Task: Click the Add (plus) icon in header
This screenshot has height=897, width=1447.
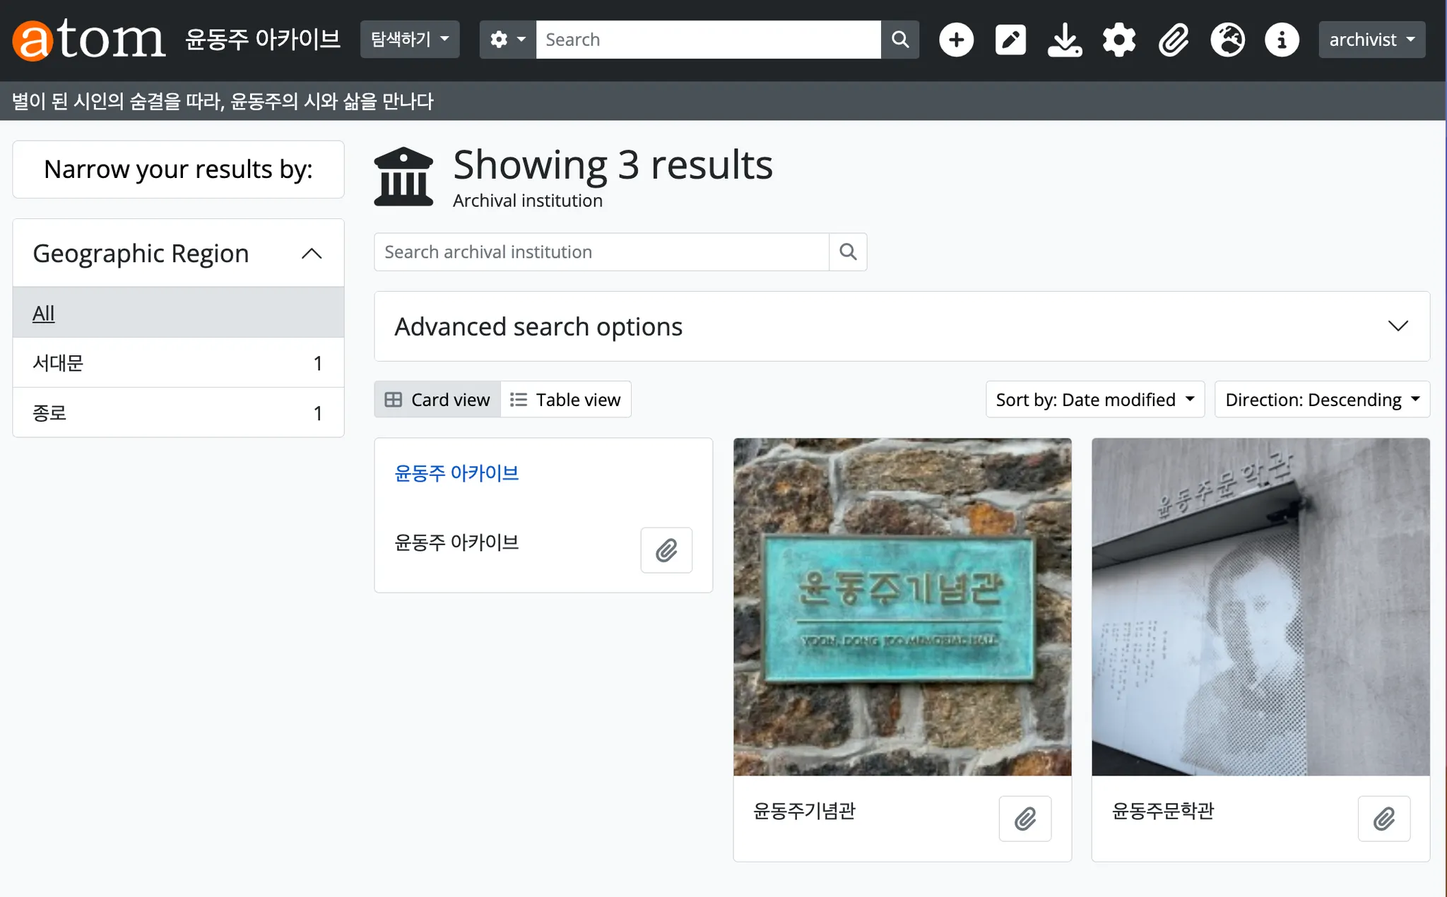Action: pos(956,40)
